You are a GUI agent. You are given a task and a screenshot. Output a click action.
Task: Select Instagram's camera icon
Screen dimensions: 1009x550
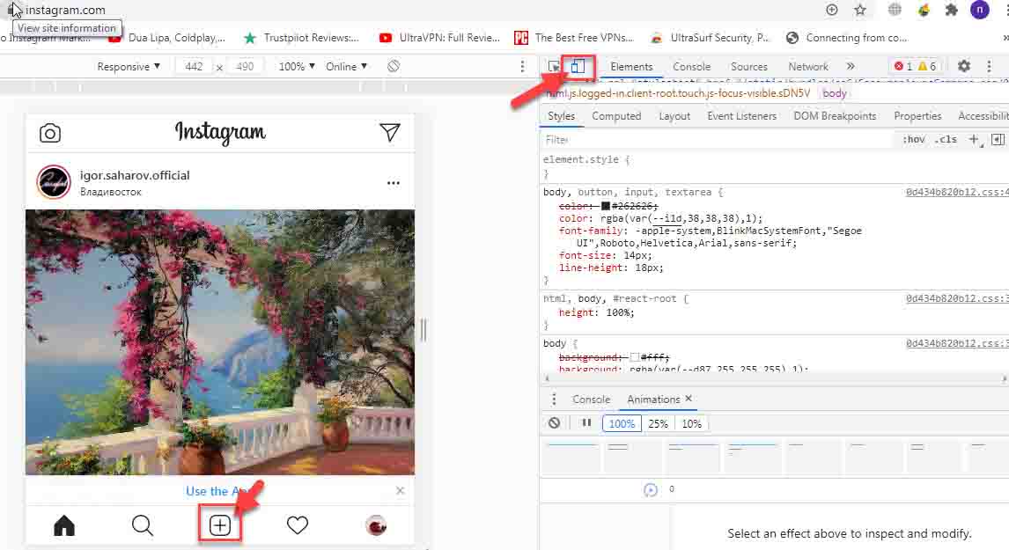click(50, 132)
